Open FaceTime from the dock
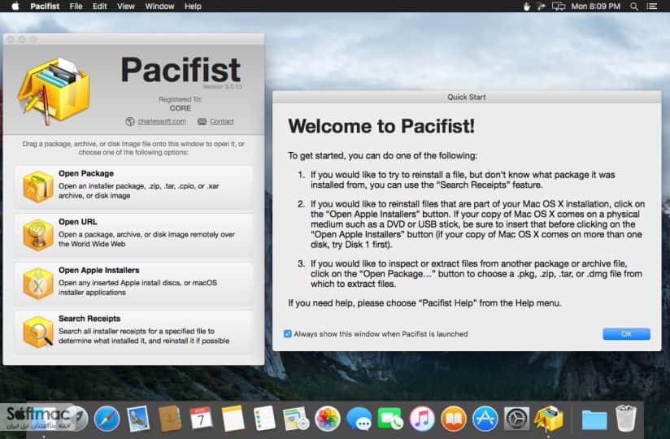This screenshot has width=670, height=439. coord(390,419)
